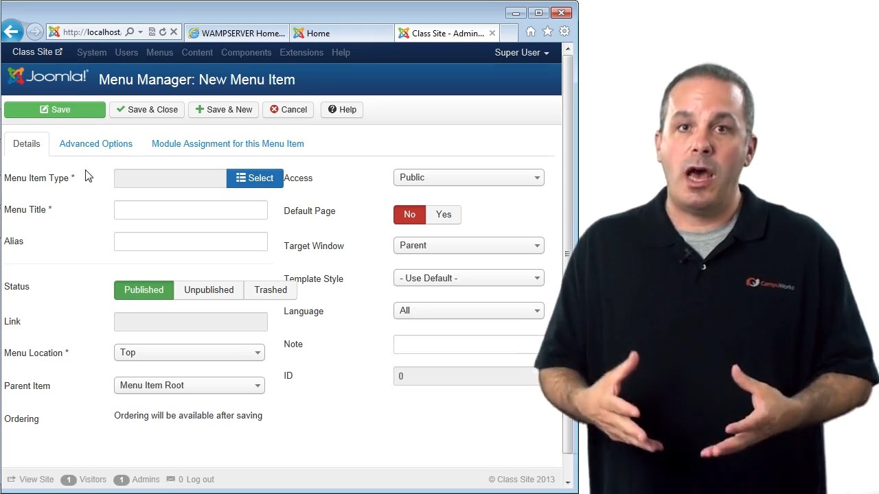Click Log out link in footer
Image resolution: width=879 pixels, height=494 pixels.
[x=201, y=480]
